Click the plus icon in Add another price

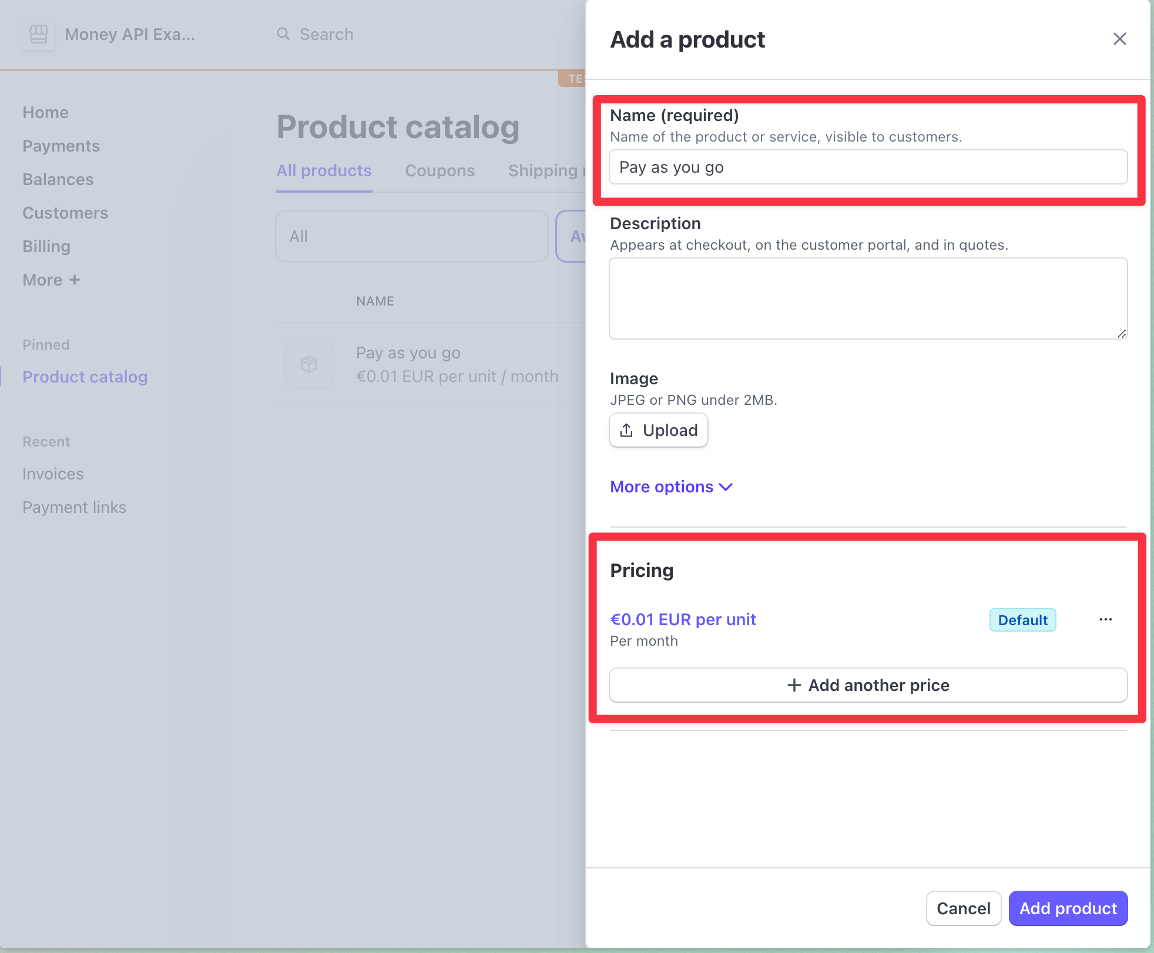tap(794, 685)
